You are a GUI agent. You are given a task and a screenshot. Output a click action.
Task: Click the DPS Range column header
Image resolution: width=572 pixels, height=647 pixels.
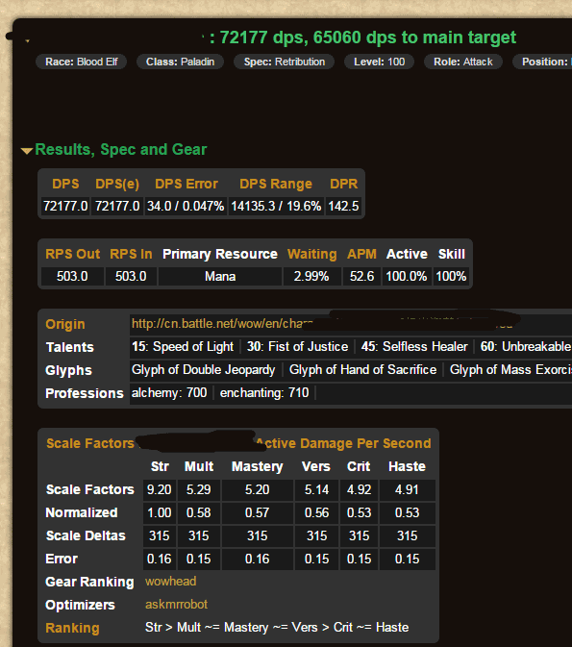click(x=276, y=184)
